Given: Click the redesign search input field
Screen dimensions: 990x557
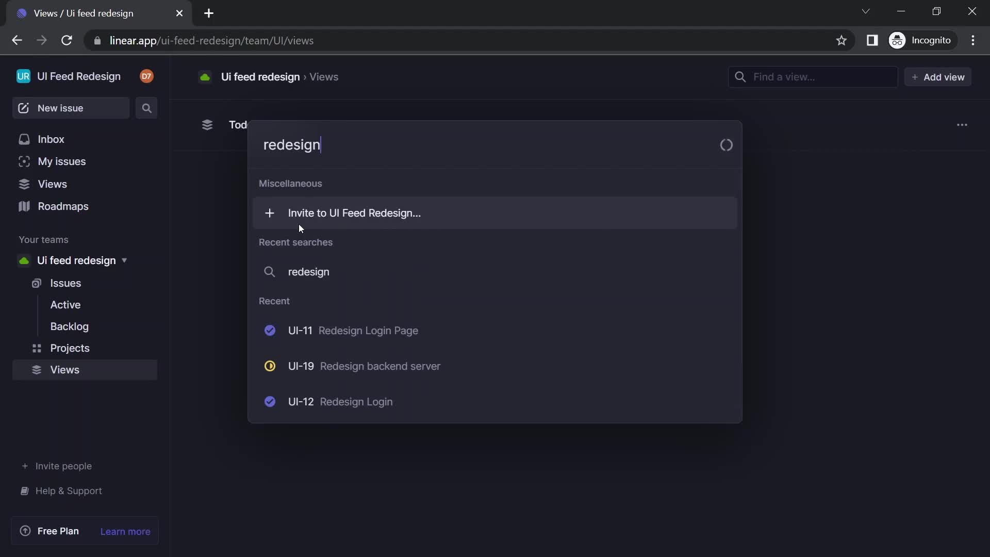Looking at the screenshot, I should click(x=496, y=144).
